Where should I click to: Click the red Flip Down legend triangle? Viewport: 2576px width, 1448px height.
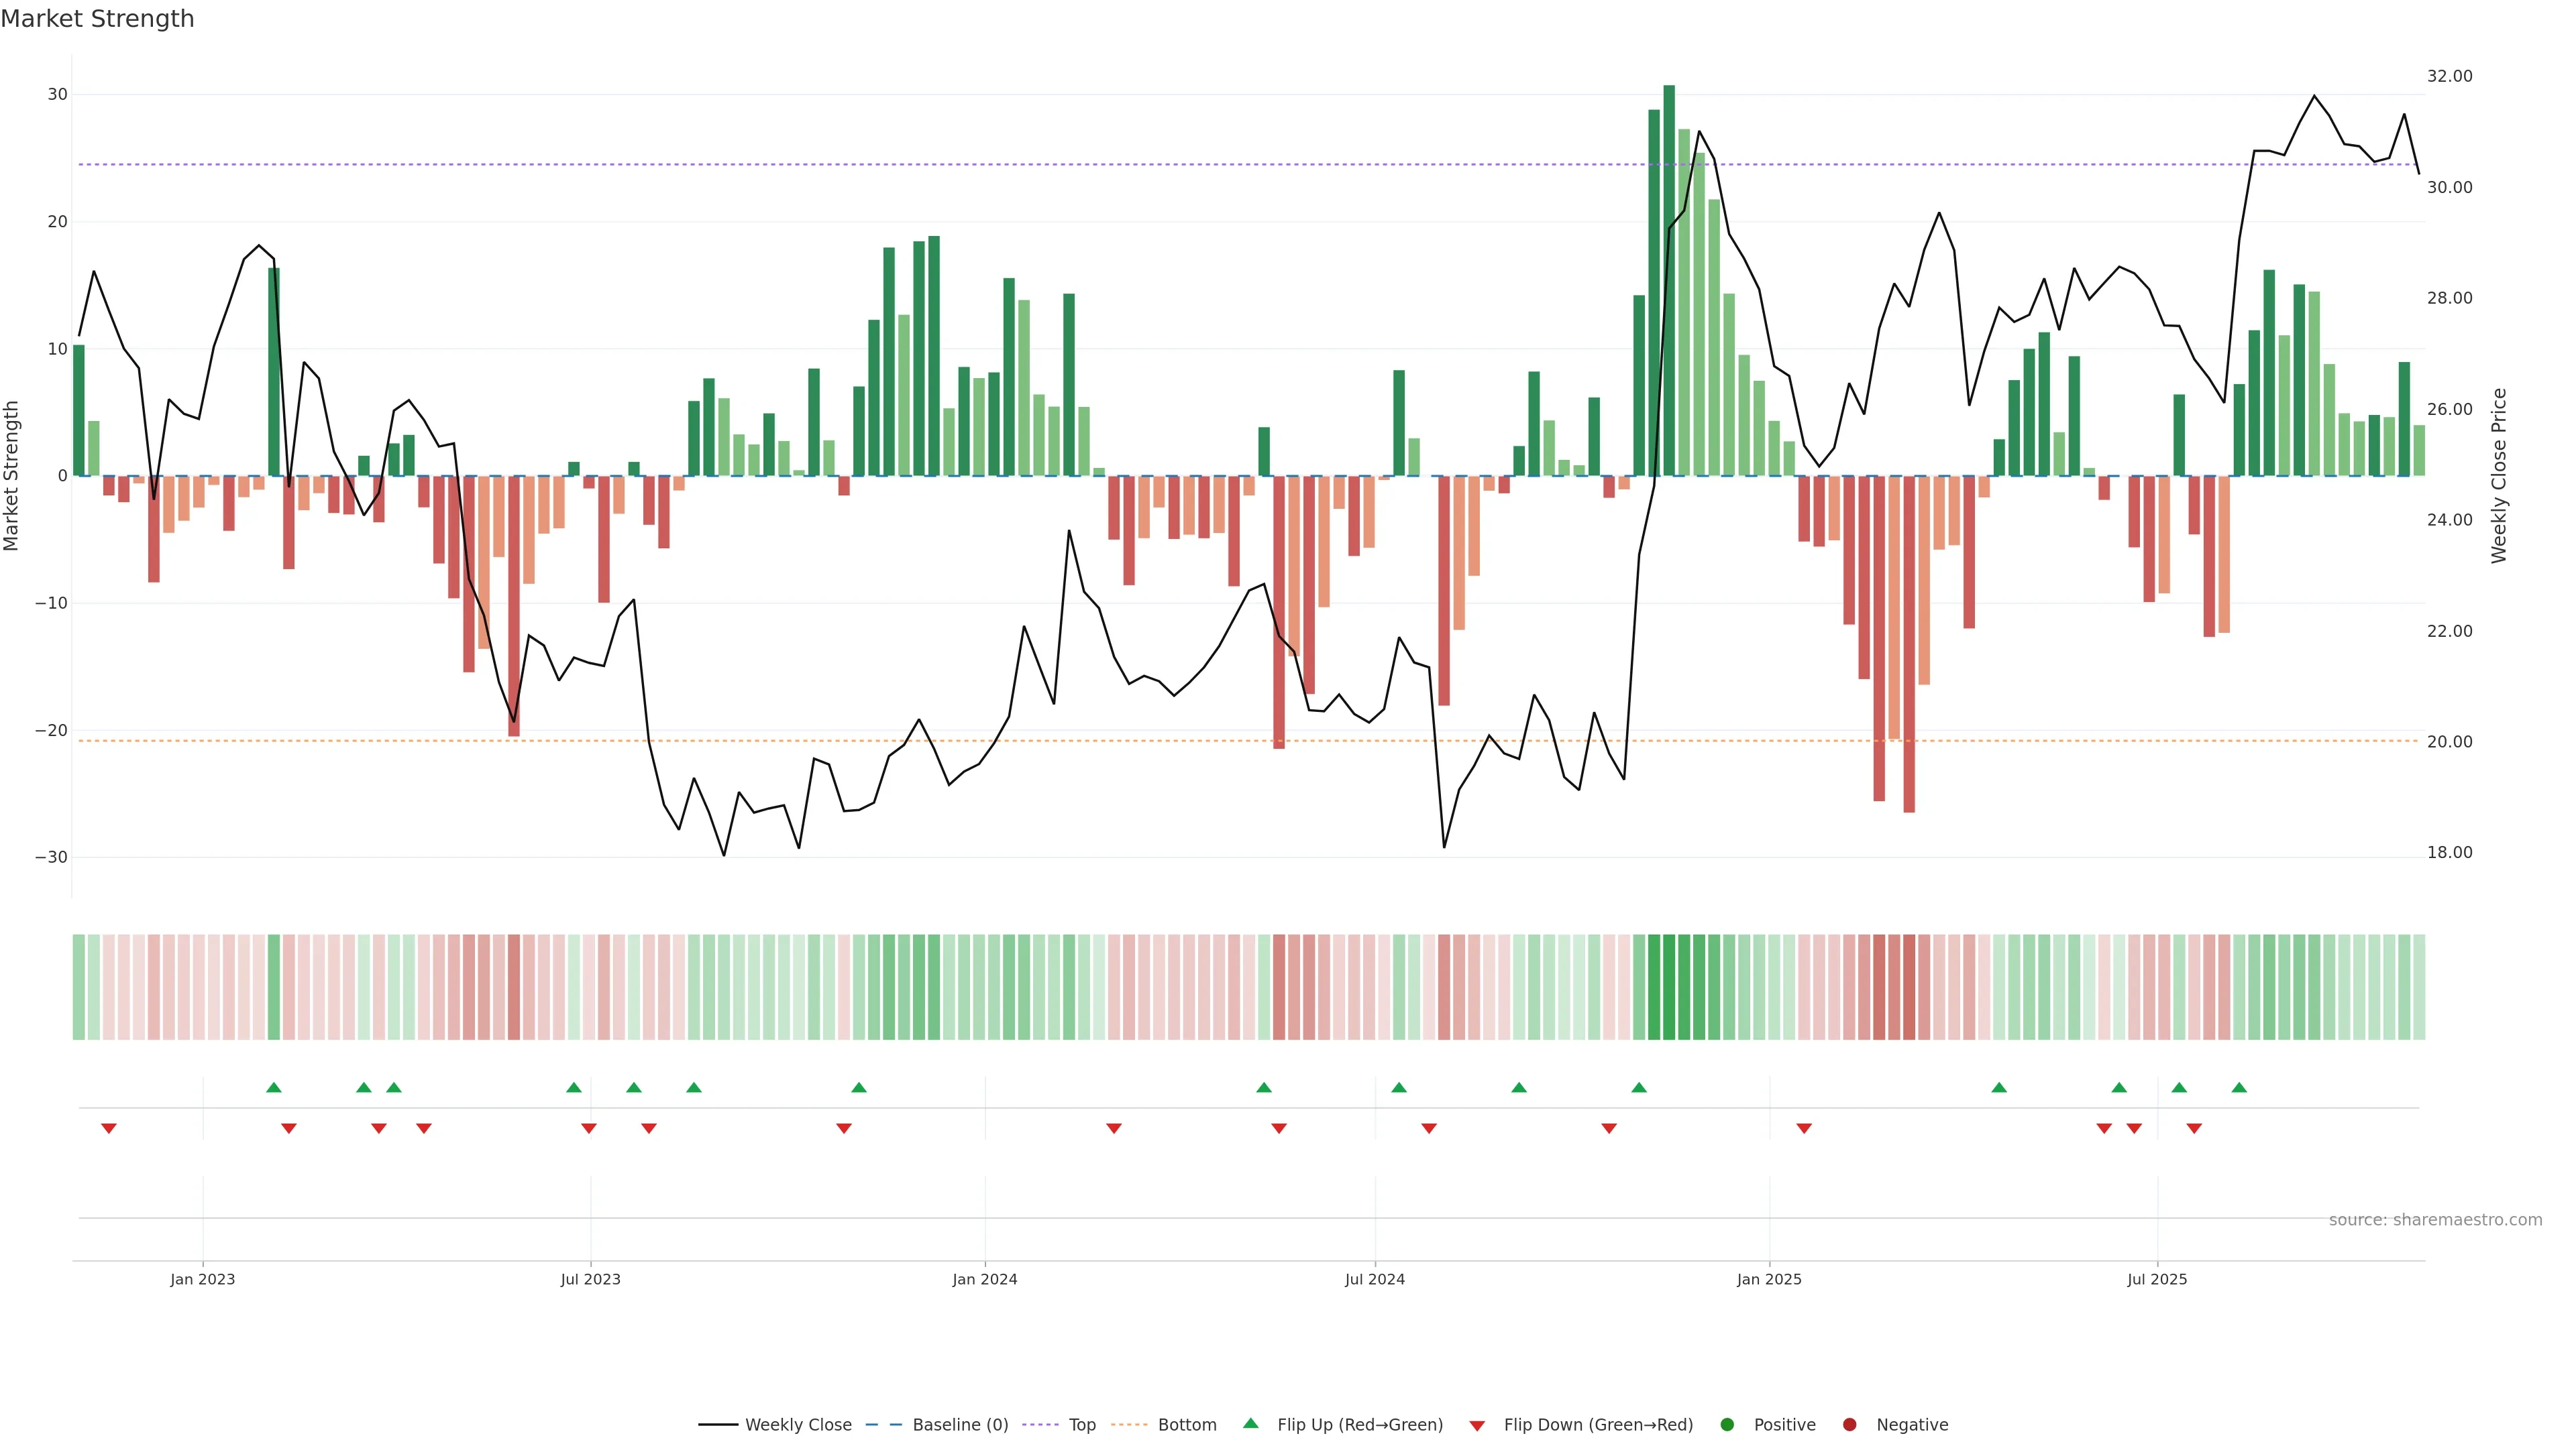coord(1477,1425)
